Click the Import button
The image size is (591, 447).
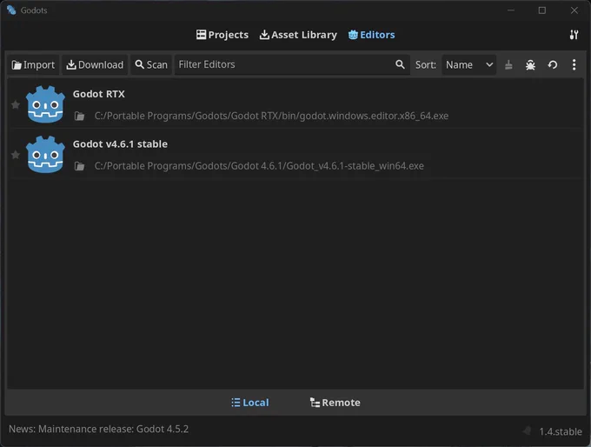coord(33,65)
